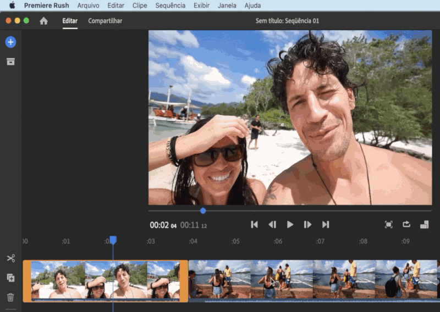
Task: Click the :03 mark on the ruler
Action: point(151,241)
